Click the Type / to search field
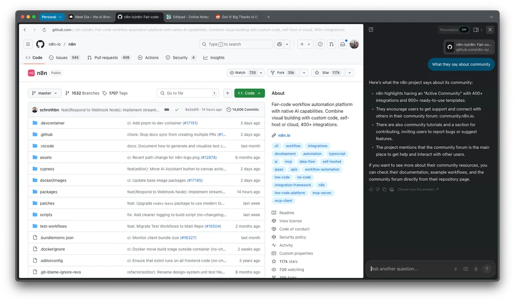 pos(236,44)
